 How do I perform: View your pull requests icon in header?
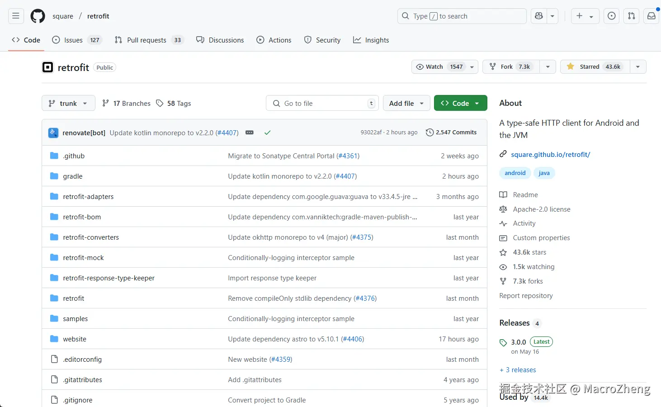click(x=632, y=16)
